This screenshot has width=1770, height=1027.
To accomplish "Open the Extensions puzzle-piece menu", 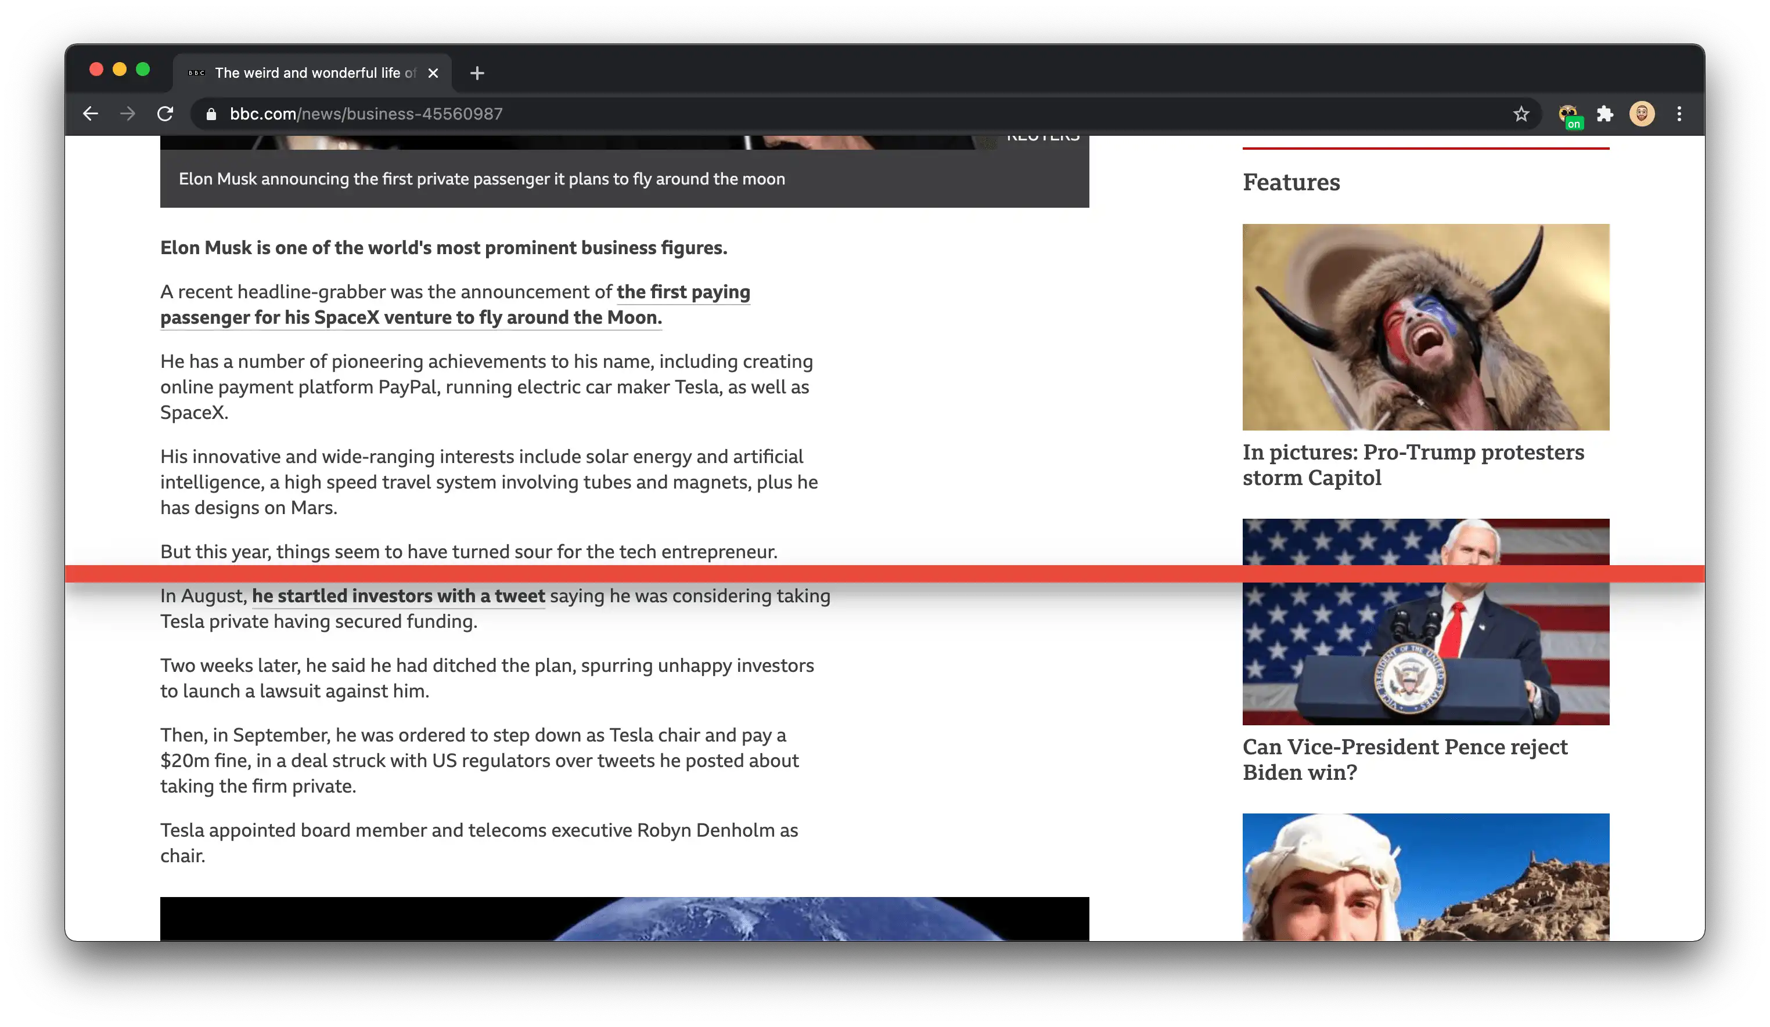I will (1604, 114).
